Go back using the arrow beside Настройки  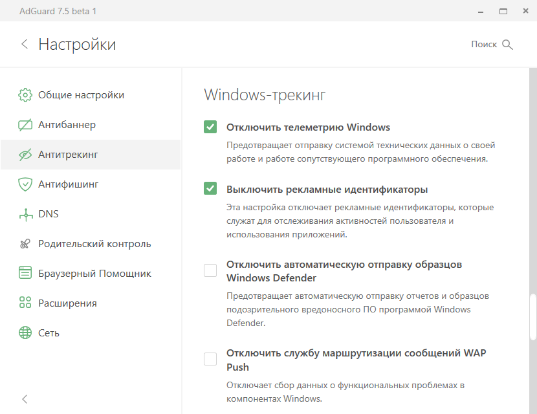[x=25, y=44]
